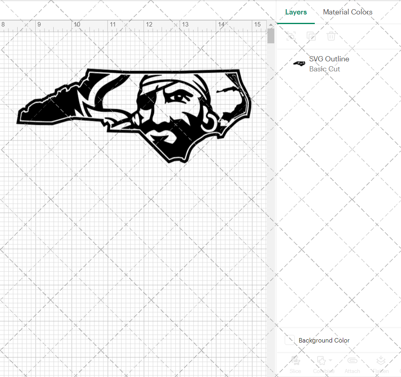This screenshot has height=377, width=401.
Task: Switch to the Layers tab
Action: click(296, 12)
